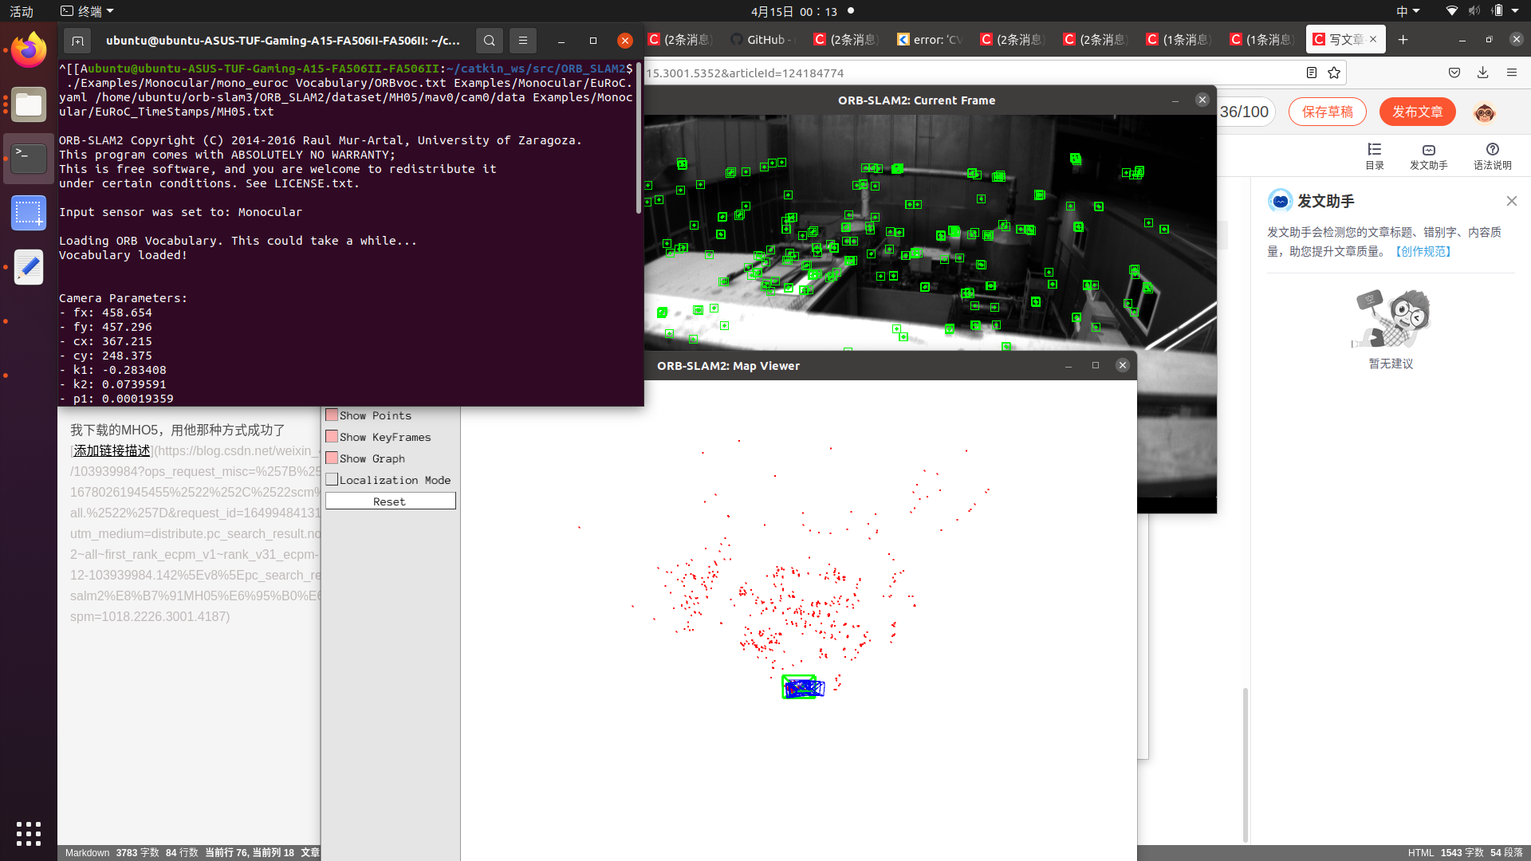Click the Firefox reader view icon
This screenshot has width=1531, height=861.
click(x=1312, y=73)
